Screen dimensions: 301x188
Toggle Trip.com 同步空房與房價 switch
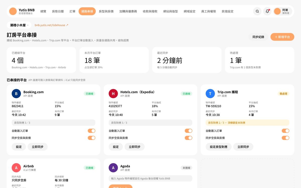285,138
